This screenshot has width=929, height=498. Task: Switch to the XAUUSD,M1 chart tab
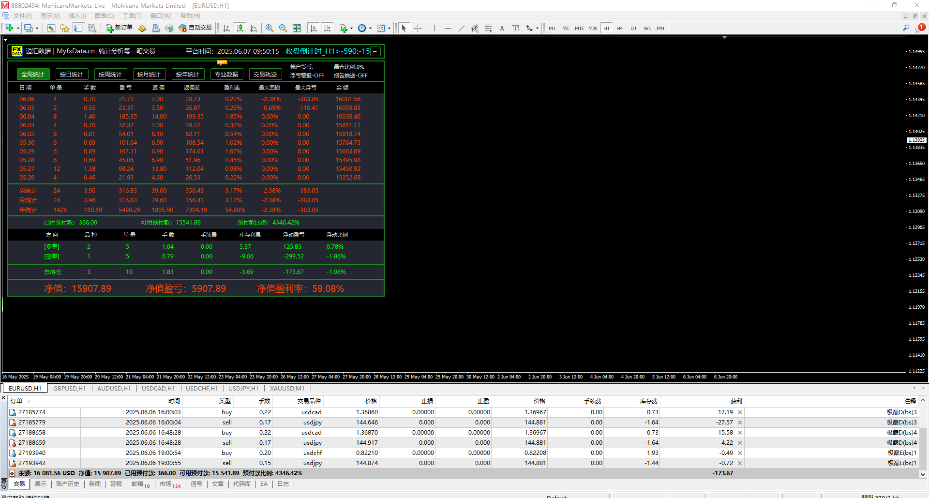coord(287,388)
